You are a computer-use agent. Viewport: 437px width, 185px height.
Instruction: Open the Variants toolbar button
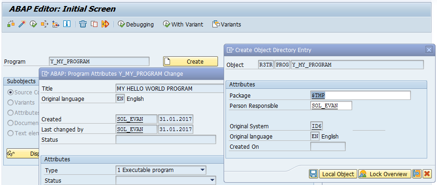[226, 24]
